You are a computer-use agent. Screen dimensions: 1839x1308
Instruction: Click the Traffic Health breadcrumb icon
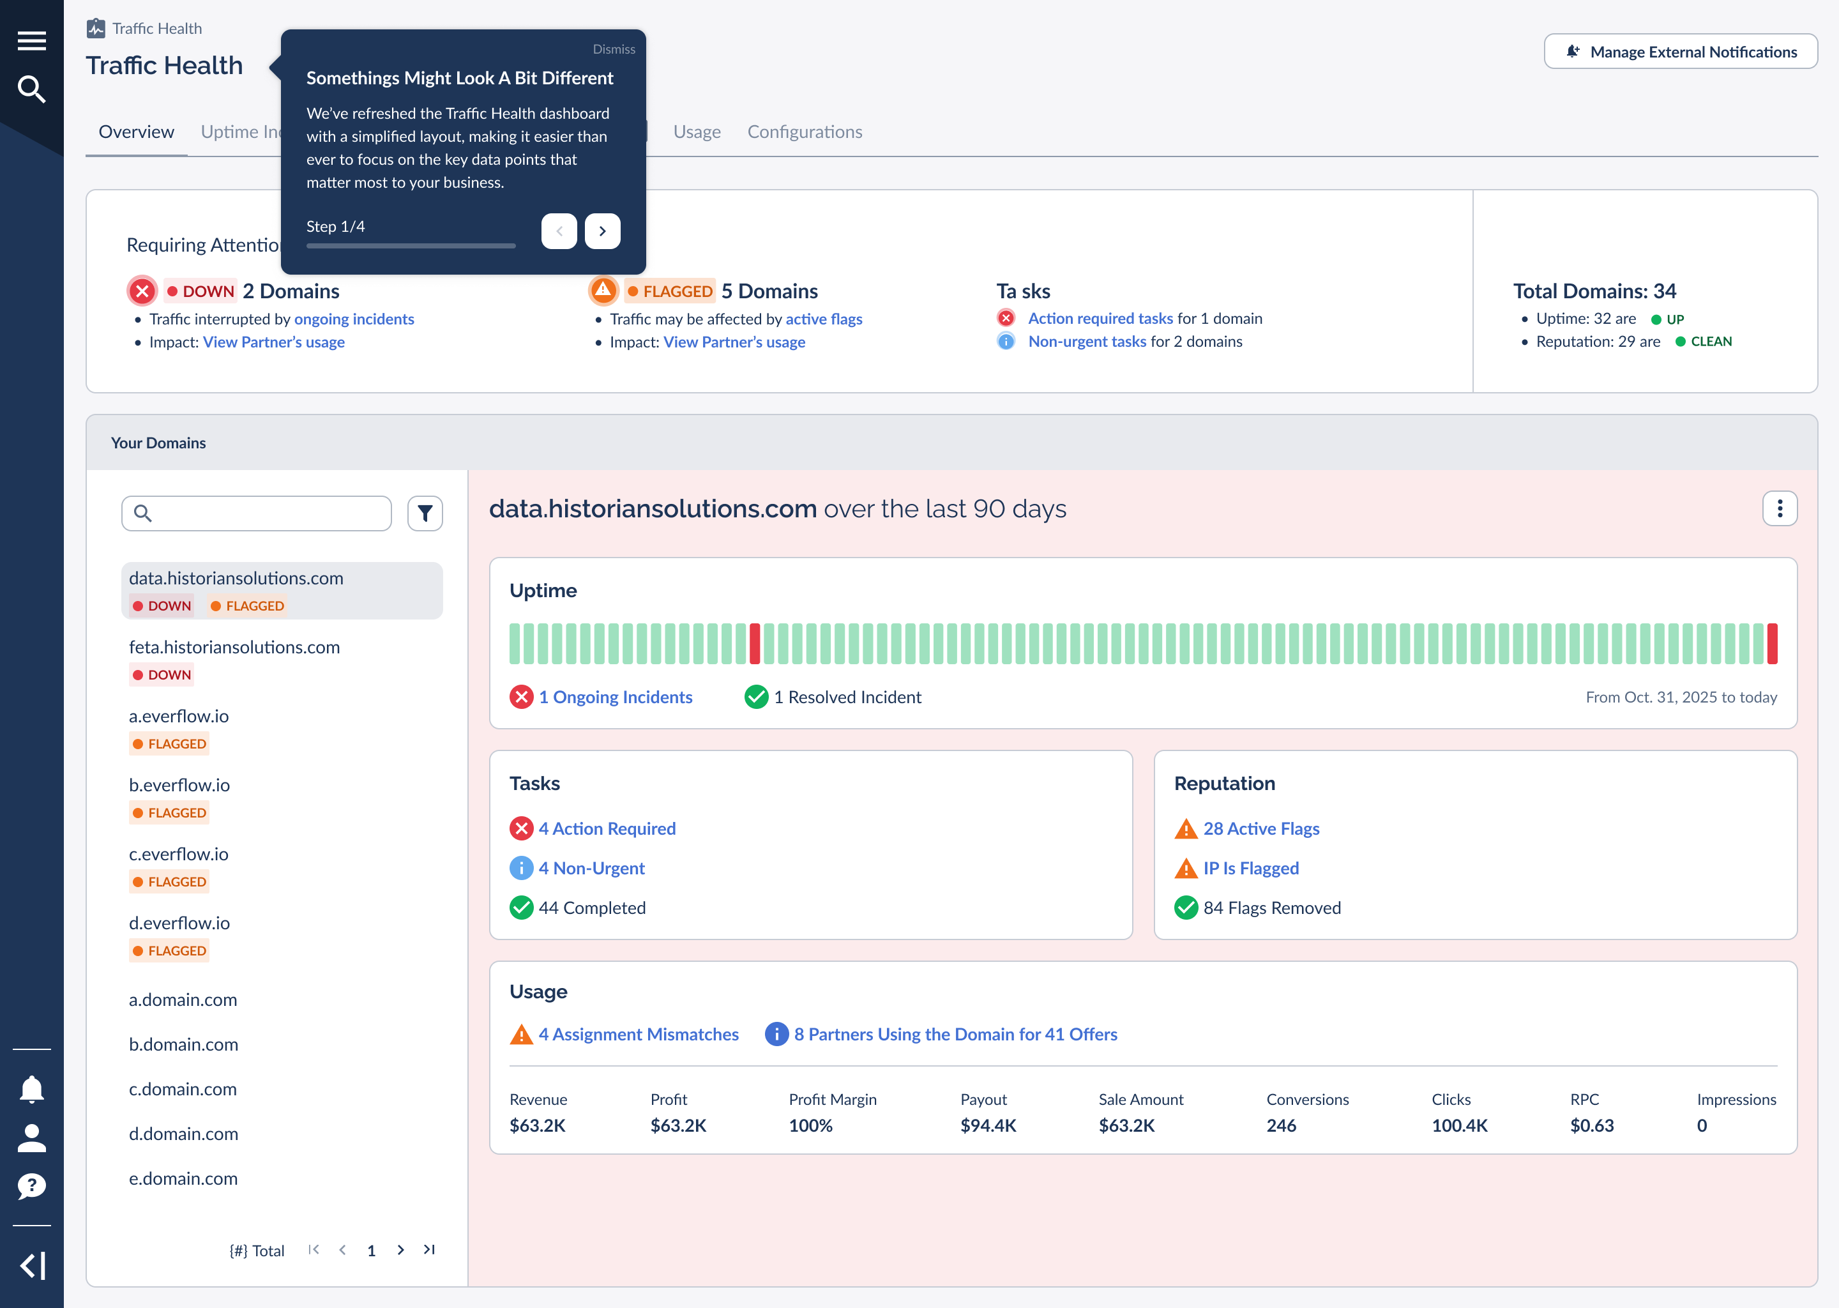[x=96, y=28]
